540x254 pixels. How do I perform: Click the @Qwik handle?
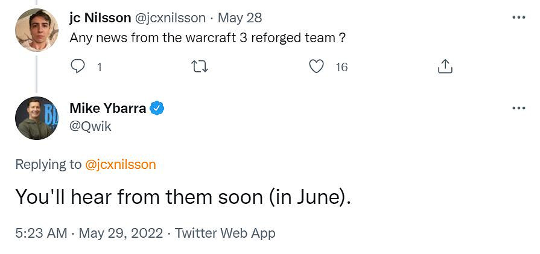pyautogui.click(x=91, y=126)
